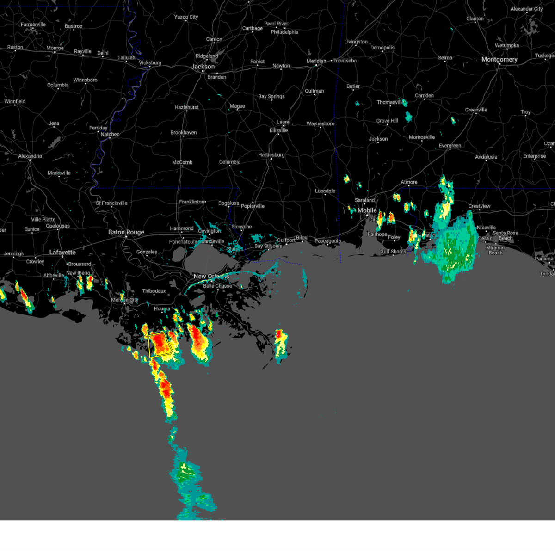Screen dimensions: 555x555
Task: Select the Picayune label
Action: tap(241, 227)
